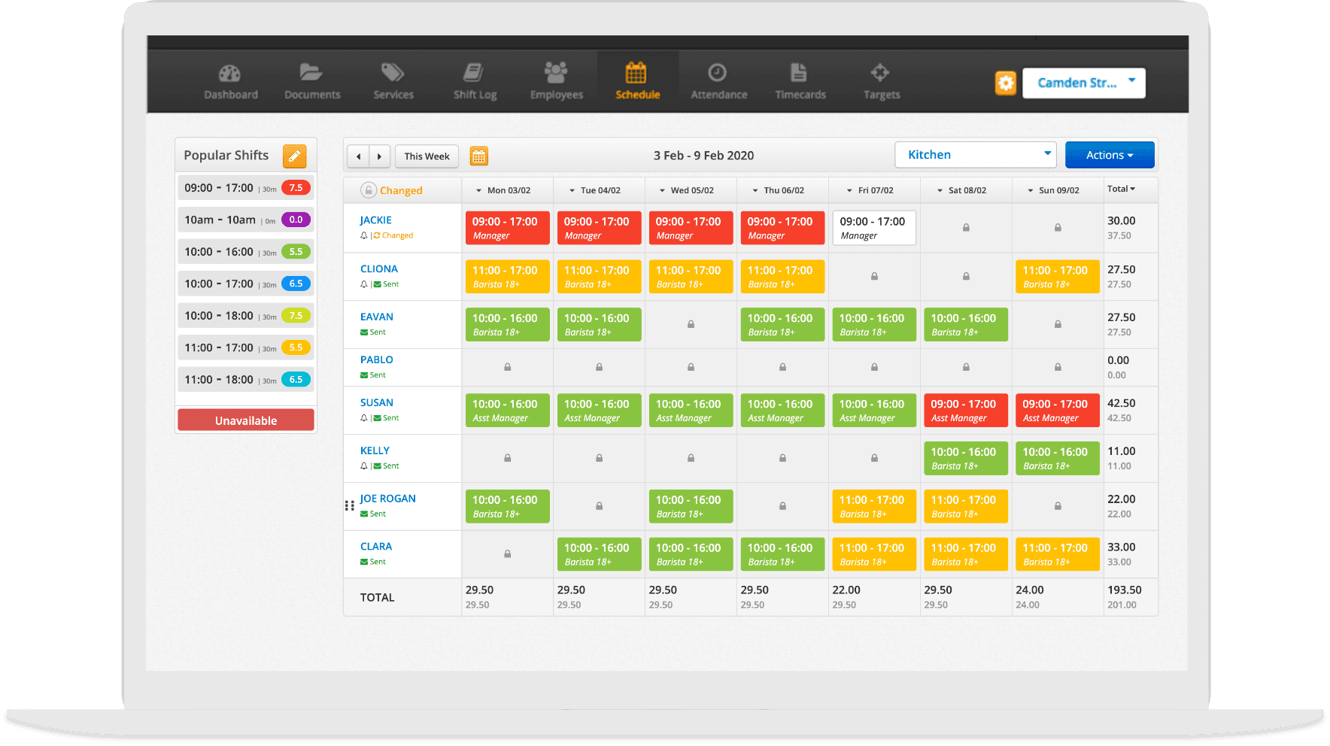Expand the Camden Str location selector
The image size is (1330, 746).
pyautogui.click(x=1083, y=83)
